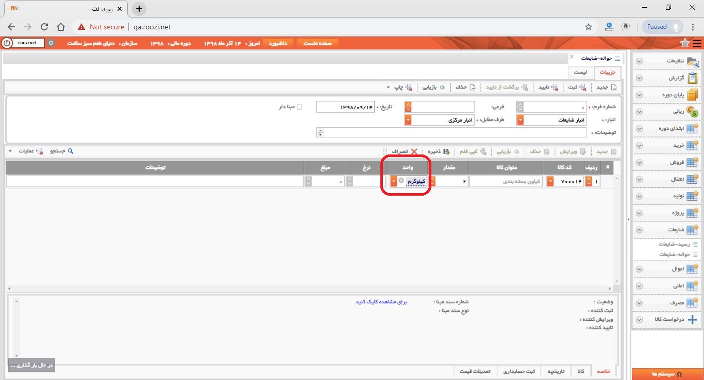
Task: Expand the اموال assets sidebar section
Action: pyautogui.click(x=639, y=269)
